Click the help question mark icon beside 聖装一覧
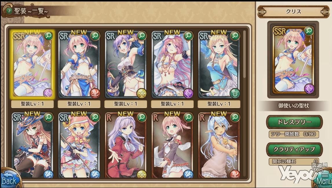The height and width of the screenshot is (188, 332). pyautogui.click(x=9, y=11)
